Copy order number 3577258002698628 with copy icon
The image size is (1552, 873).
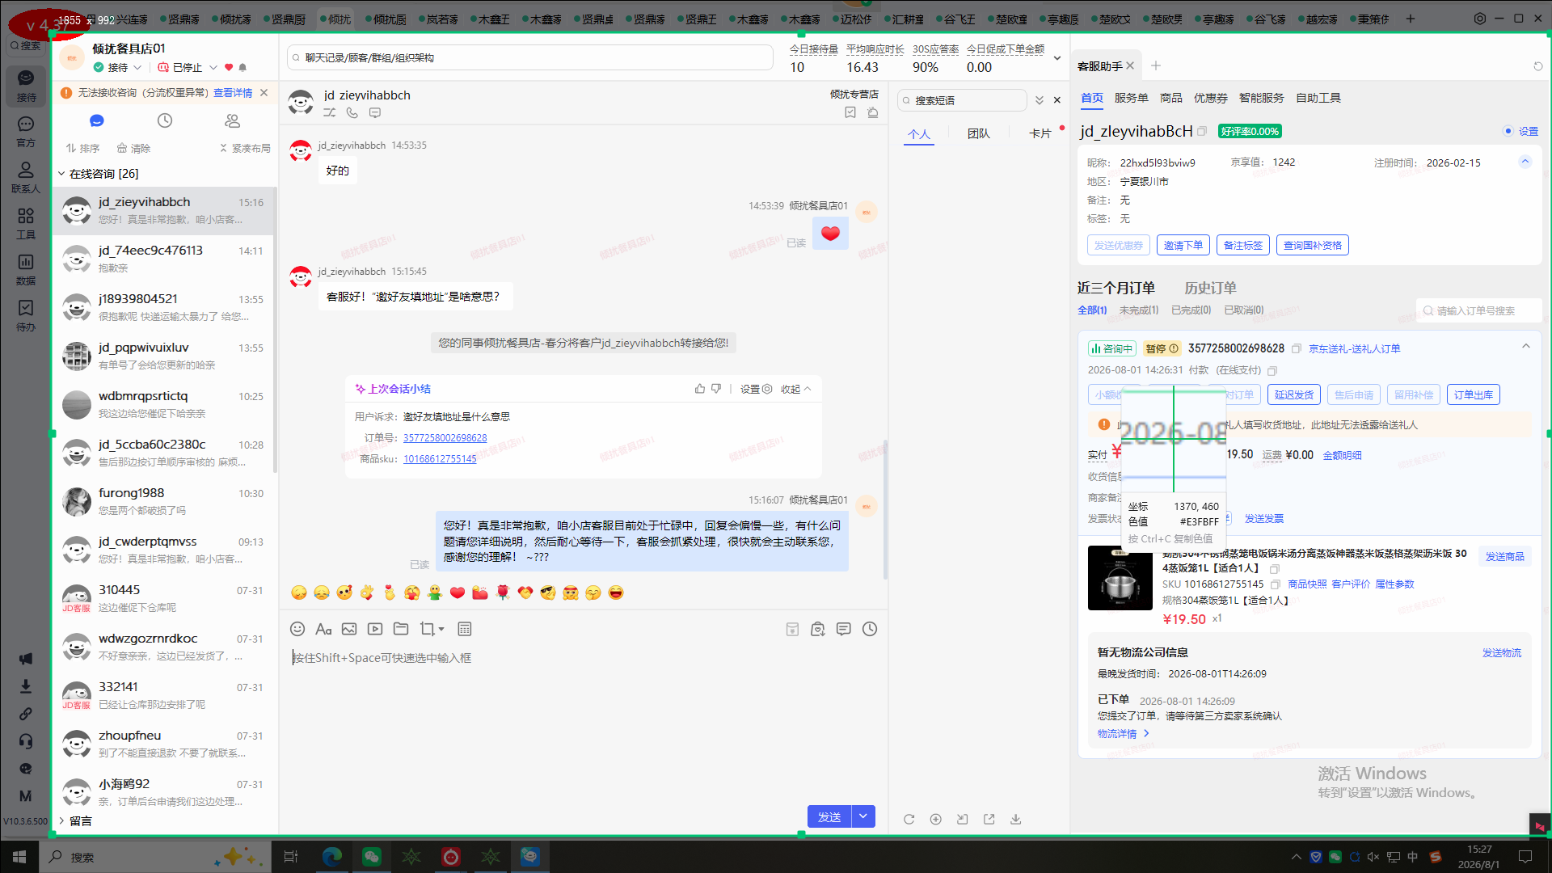(x=1297, y=348)
